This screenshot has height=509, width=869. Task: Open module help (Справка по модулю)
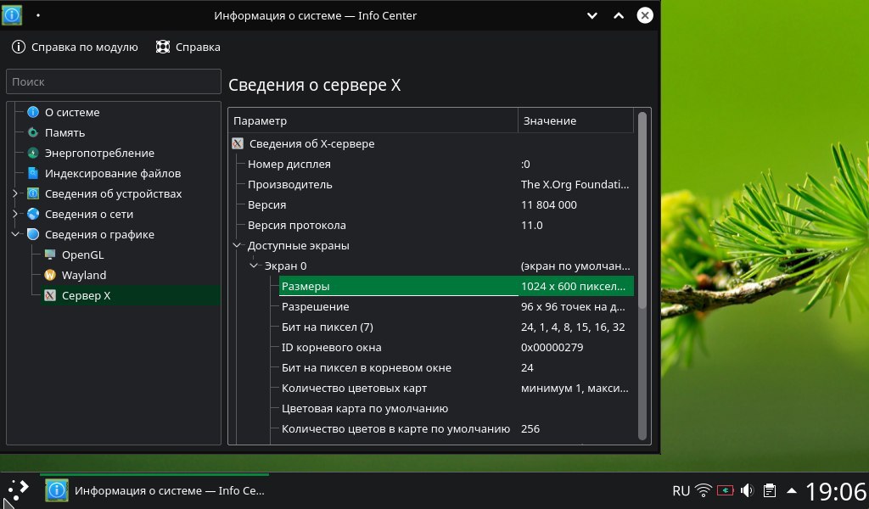75,47
